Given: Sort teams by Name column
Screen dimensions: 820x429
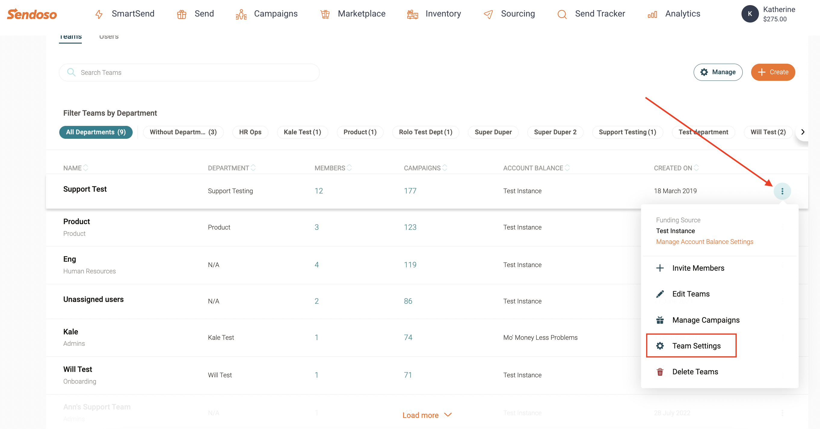Looking at the screenshot, I should (76, 168).
